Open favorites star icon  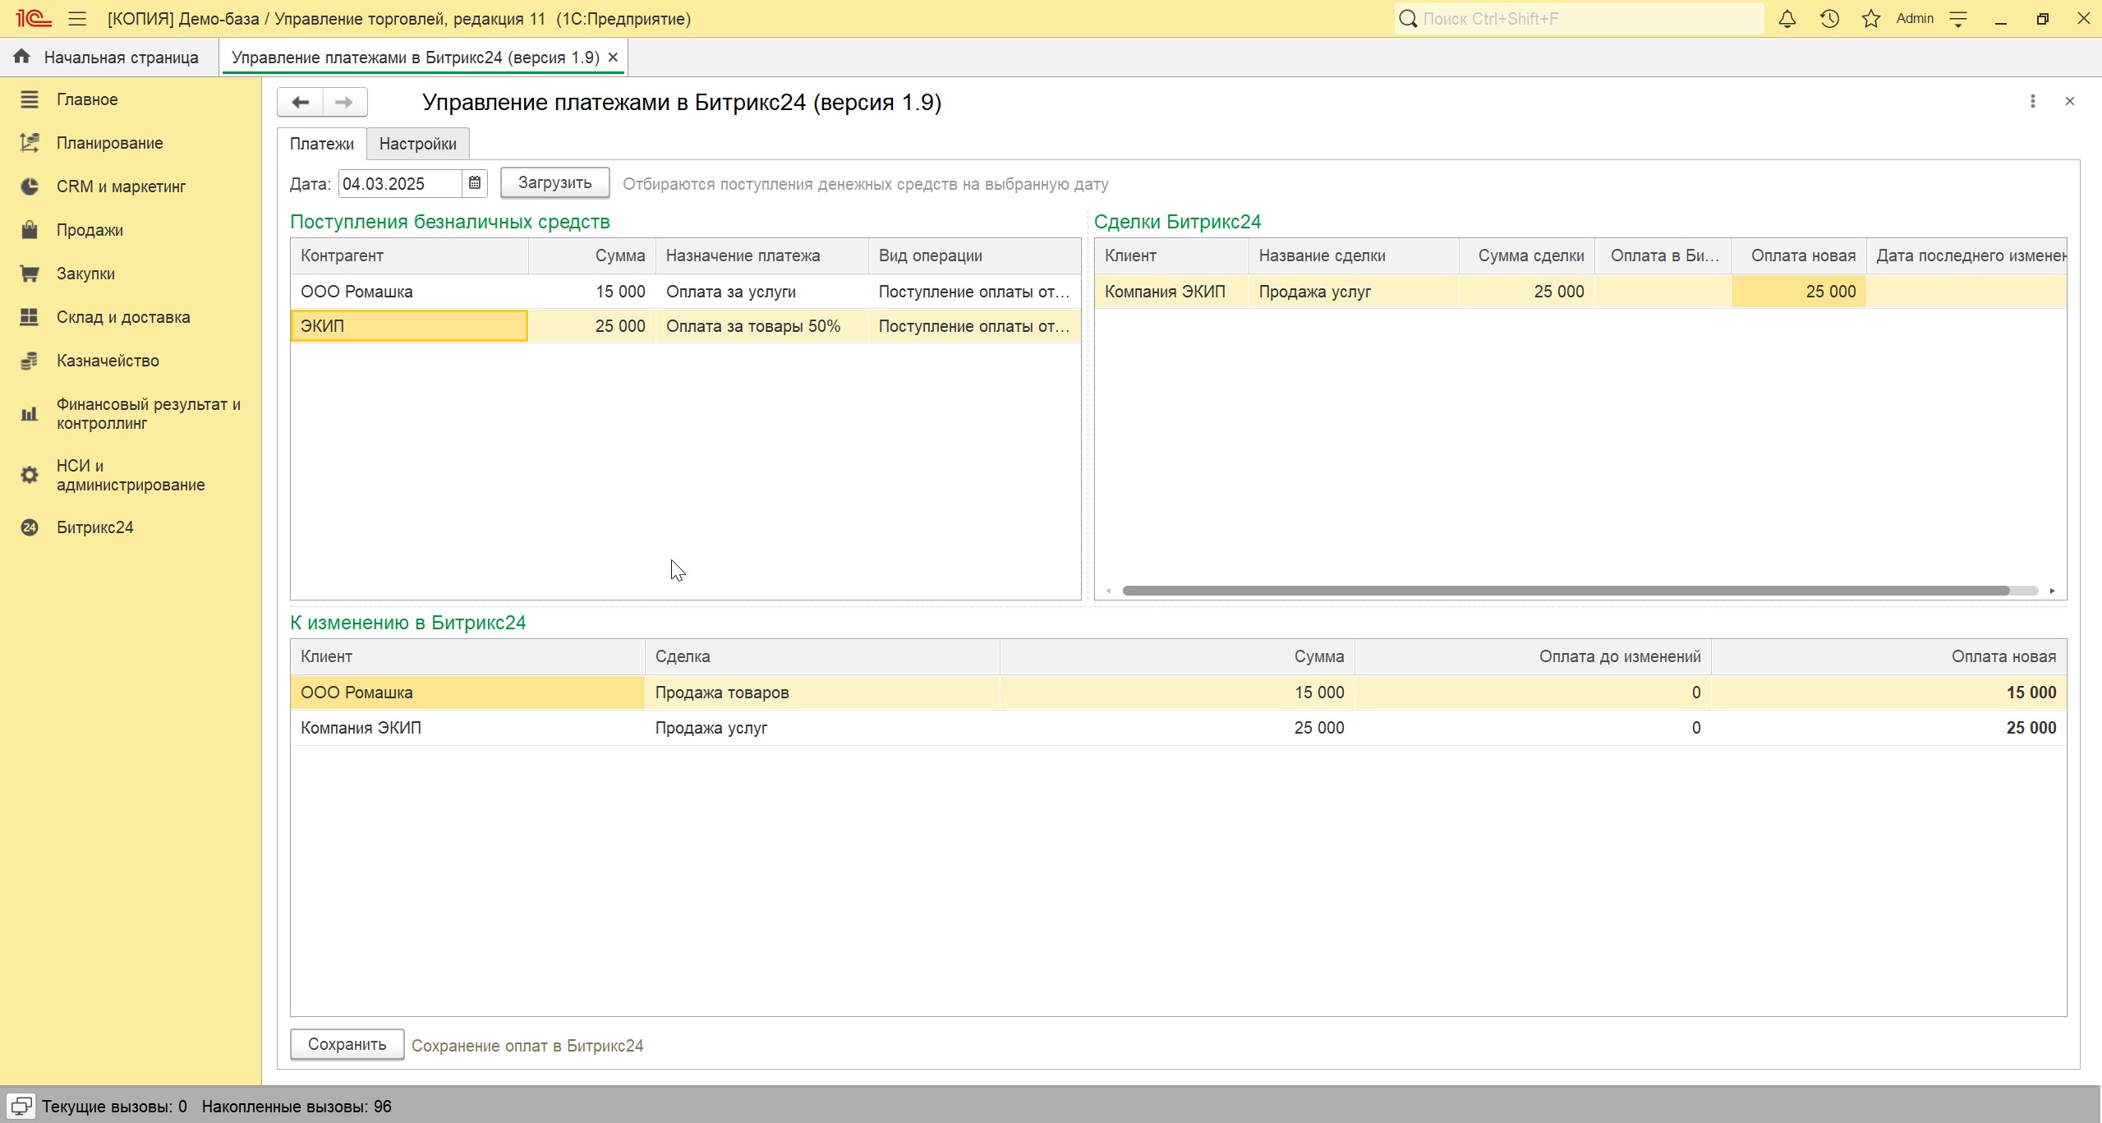pos(1871,19)
